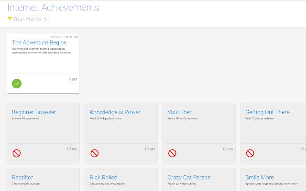Screen dimensions: 306x191
Task: Open the Beginner Browser achievement title
Action: tap(34, 112)
